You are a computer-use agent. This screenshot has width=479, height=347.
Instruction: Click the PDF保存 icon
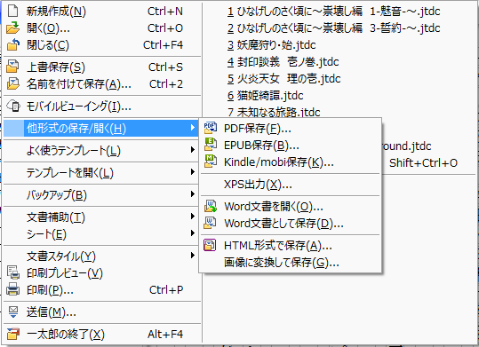click(211, 128)
